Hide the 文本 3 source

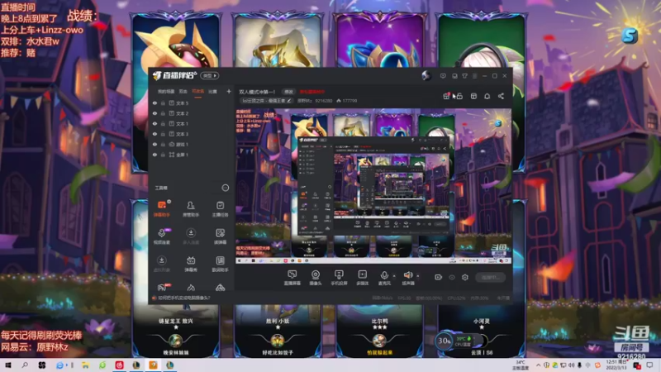(x=155, y=134)
